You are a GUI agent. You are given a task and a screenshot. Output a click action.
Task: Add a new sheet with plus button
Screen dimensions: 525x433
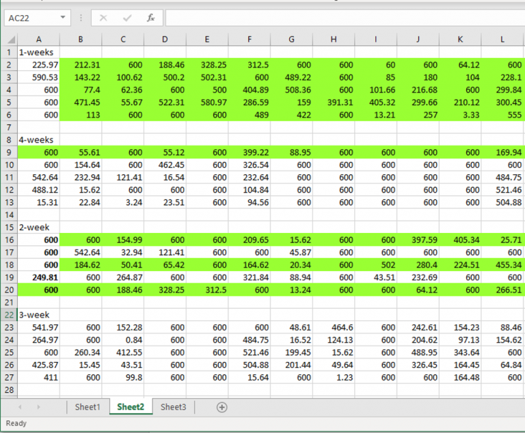coord(221,407)
